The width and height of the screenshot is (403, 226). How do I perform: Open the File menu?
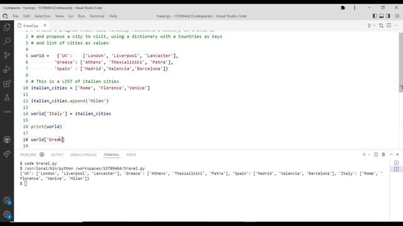tap(15, 16)
